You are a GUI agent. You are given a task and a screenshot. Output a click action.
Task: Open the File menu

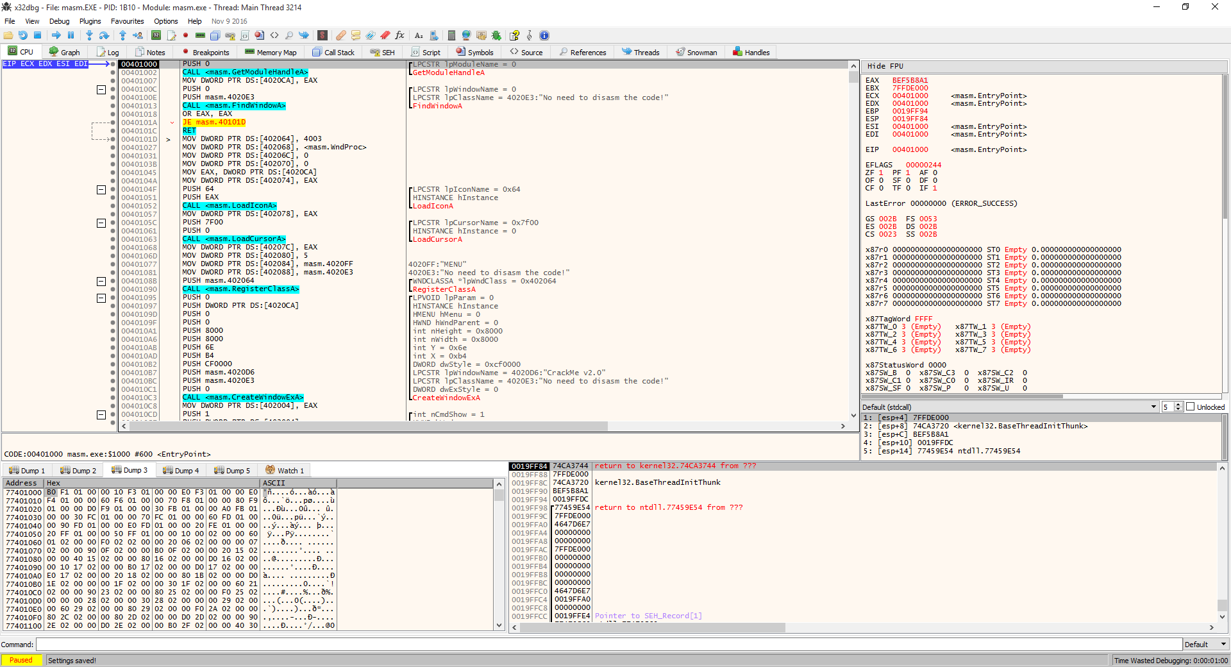click(10, 21)
